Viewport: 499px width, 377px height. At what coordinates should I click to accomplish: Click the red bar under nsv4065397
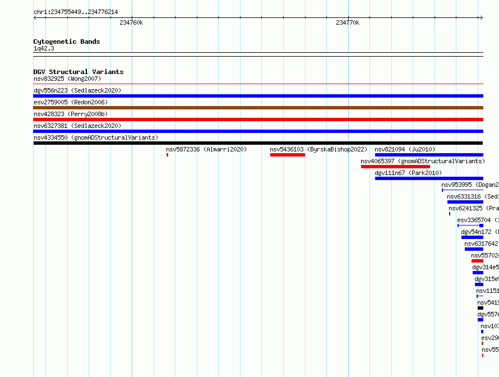pos(395,167)
